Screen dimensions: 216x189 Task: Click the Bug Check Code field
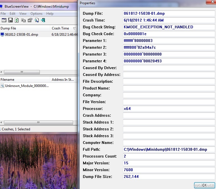169,34
